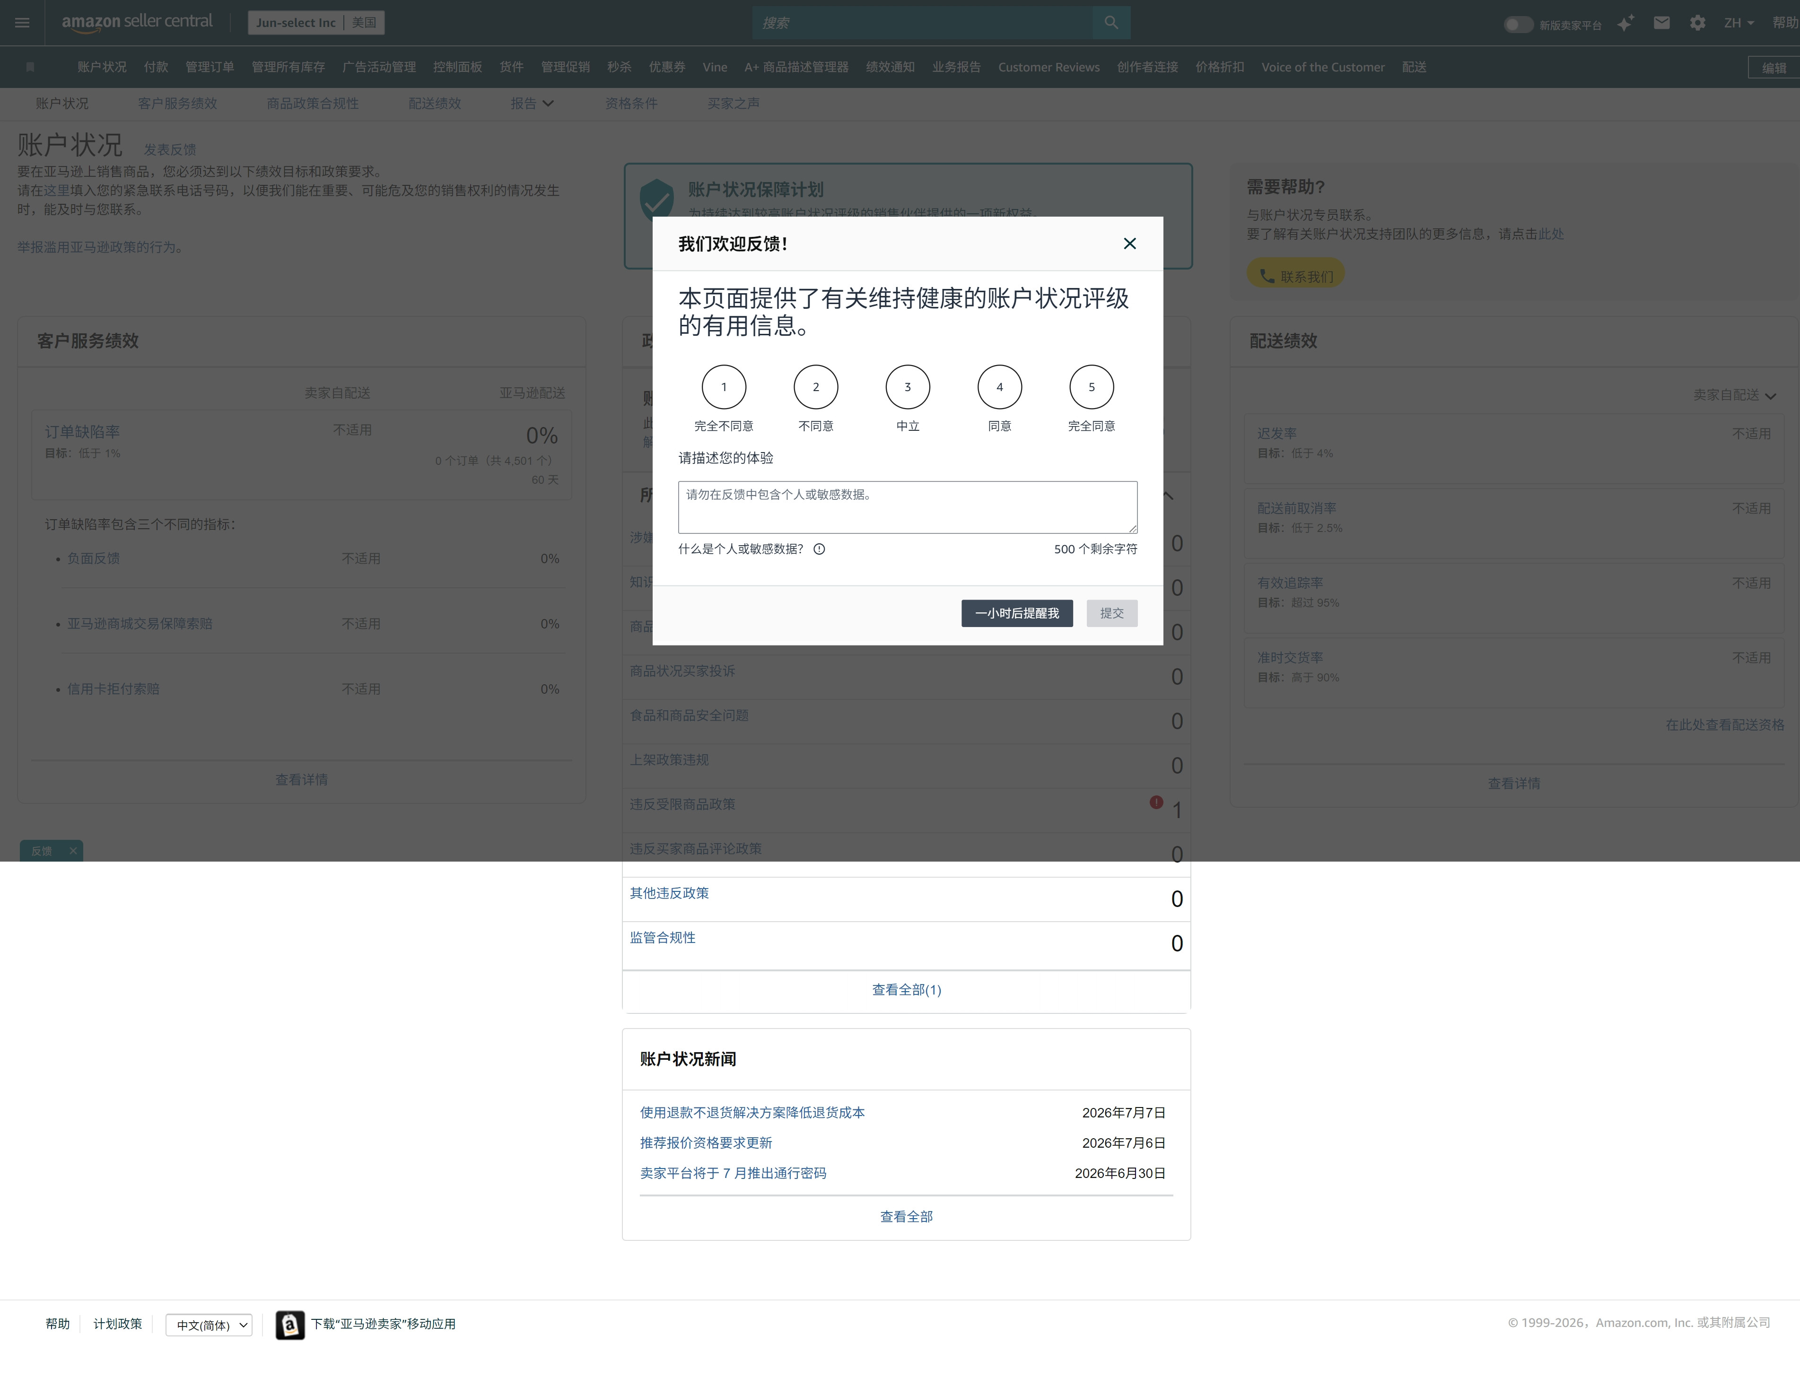The width and height of the screenshot is (1800, 1378).
Task: Open the hamburger navigation menu
Action: coord(22,23)
